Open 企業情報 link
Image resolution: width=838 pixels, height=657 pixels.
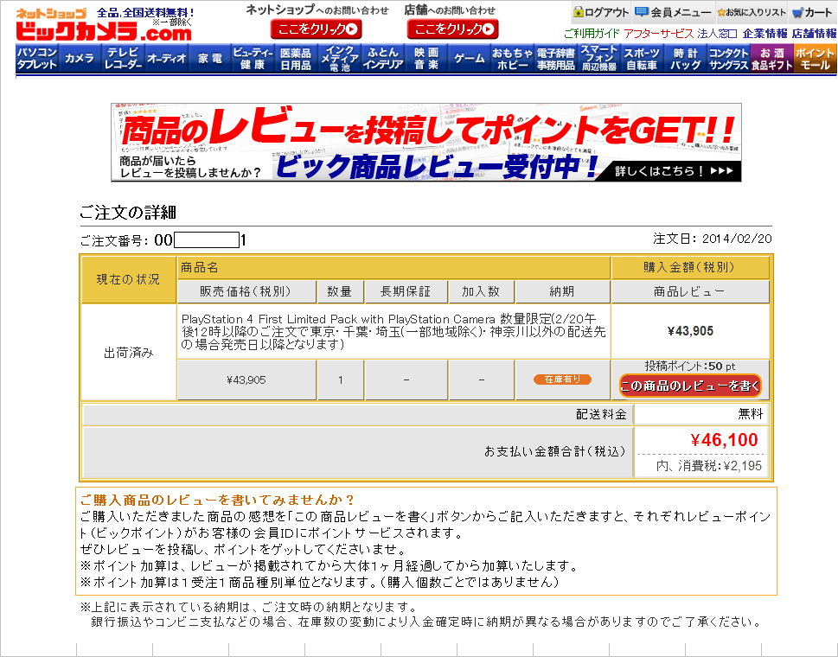coord(764,34)
